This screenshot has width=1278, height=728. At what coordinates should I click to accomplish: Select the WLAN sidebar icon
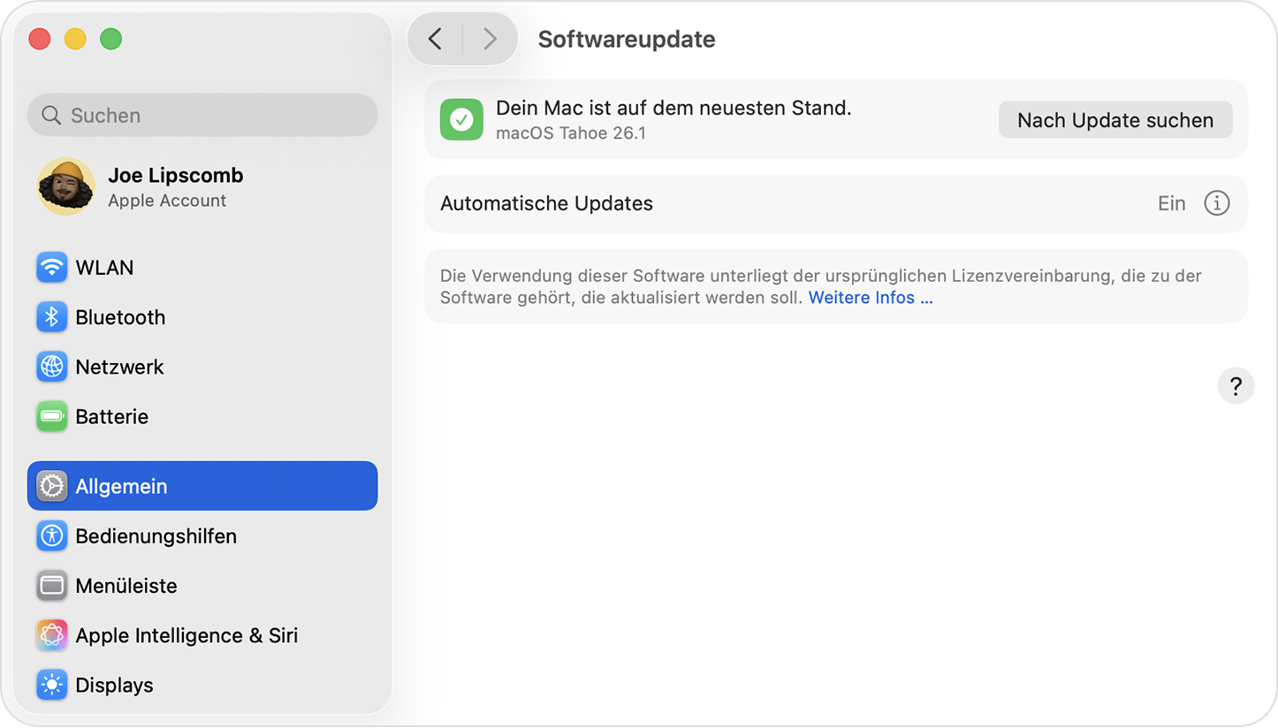coord(51,268)
